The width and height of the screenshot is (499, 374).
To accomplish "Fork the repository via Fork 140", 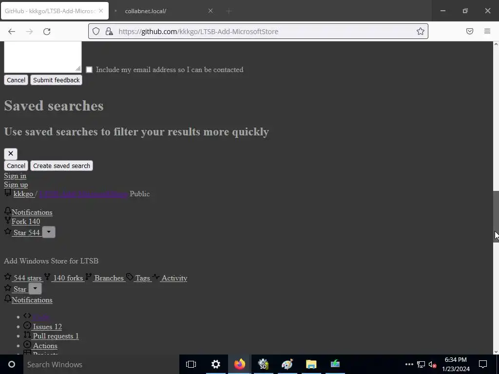I will 26,222.
